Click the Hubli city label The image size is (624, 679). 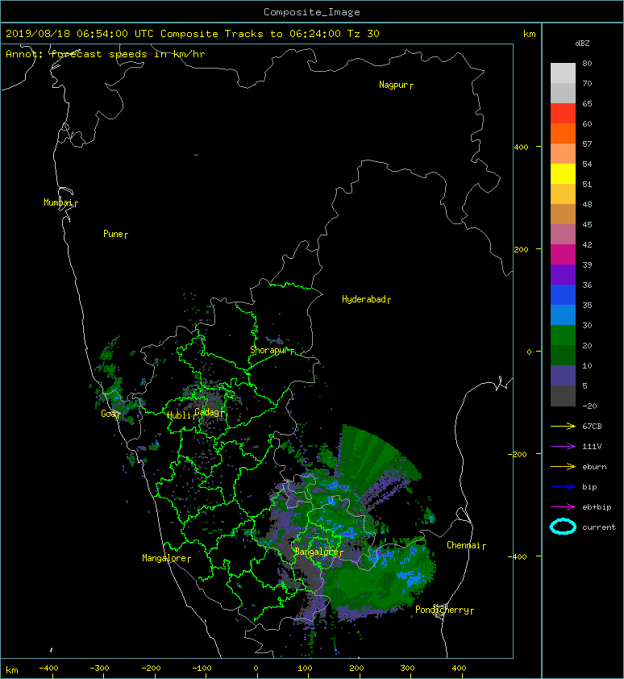179,415
